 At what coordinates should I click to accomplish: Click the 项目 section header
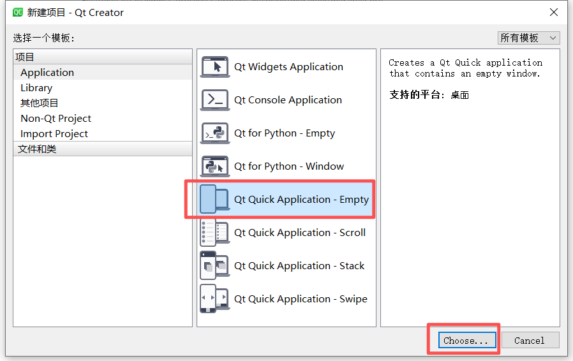[103, 57]
